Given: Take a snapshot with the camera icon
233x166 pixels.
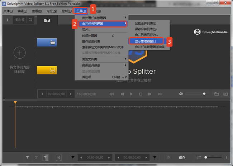Looking at the screenshot, I should [225, 94].
